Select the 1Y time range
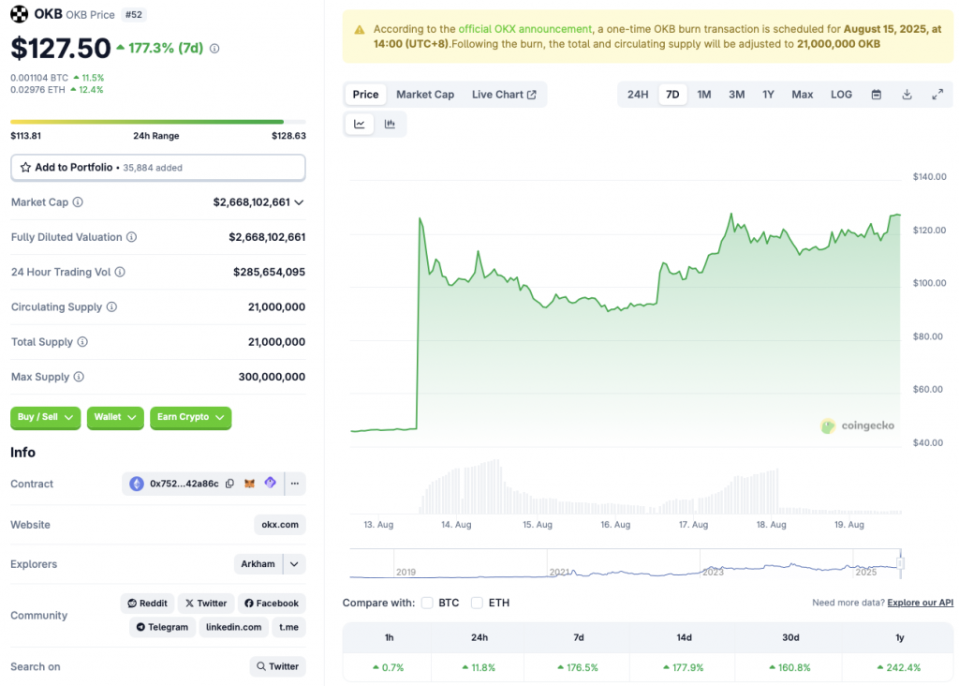The width and height of the screenshot is (959, 686). click(768, 95)
